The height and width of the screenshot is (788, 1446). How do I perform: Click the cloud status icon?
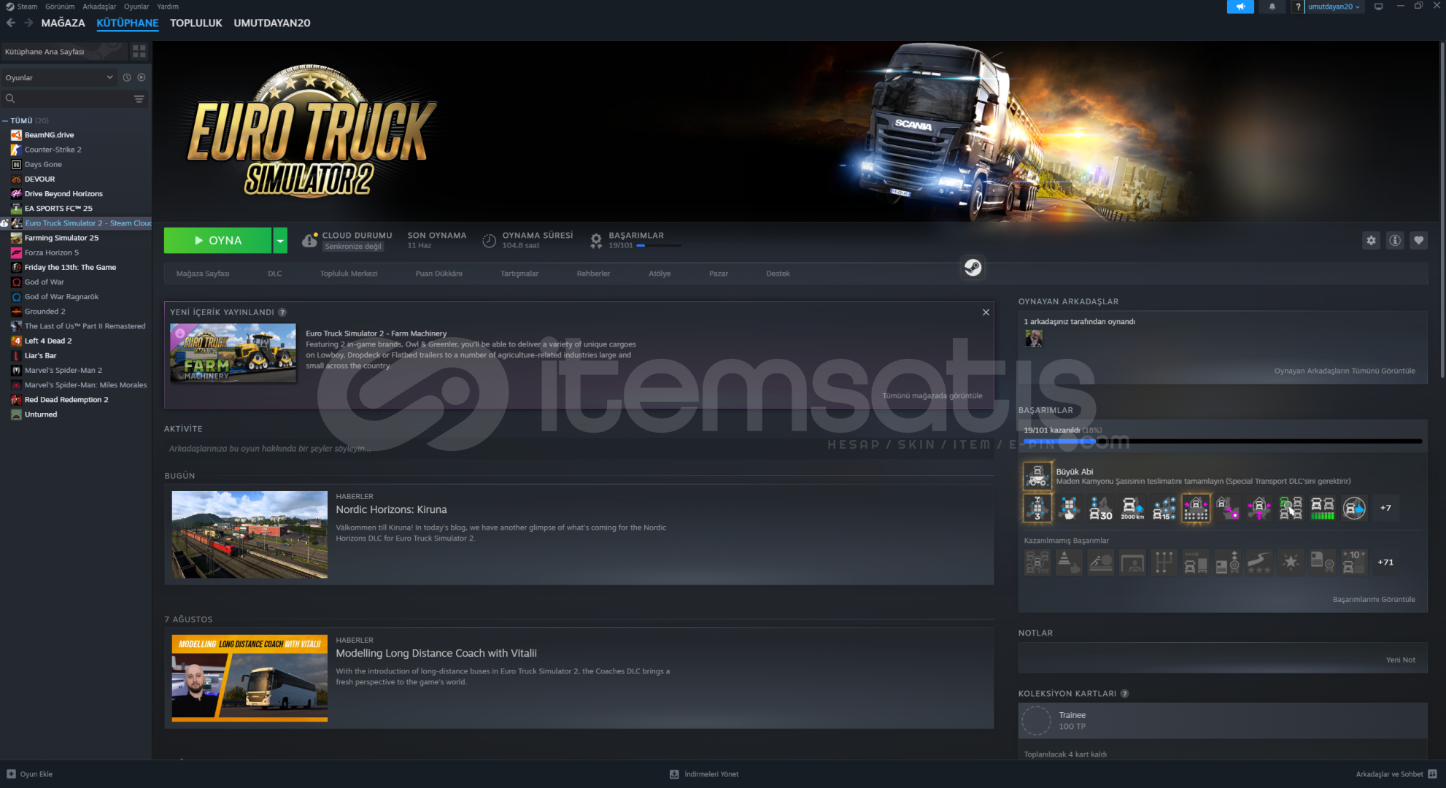click(x=309, y=240)
